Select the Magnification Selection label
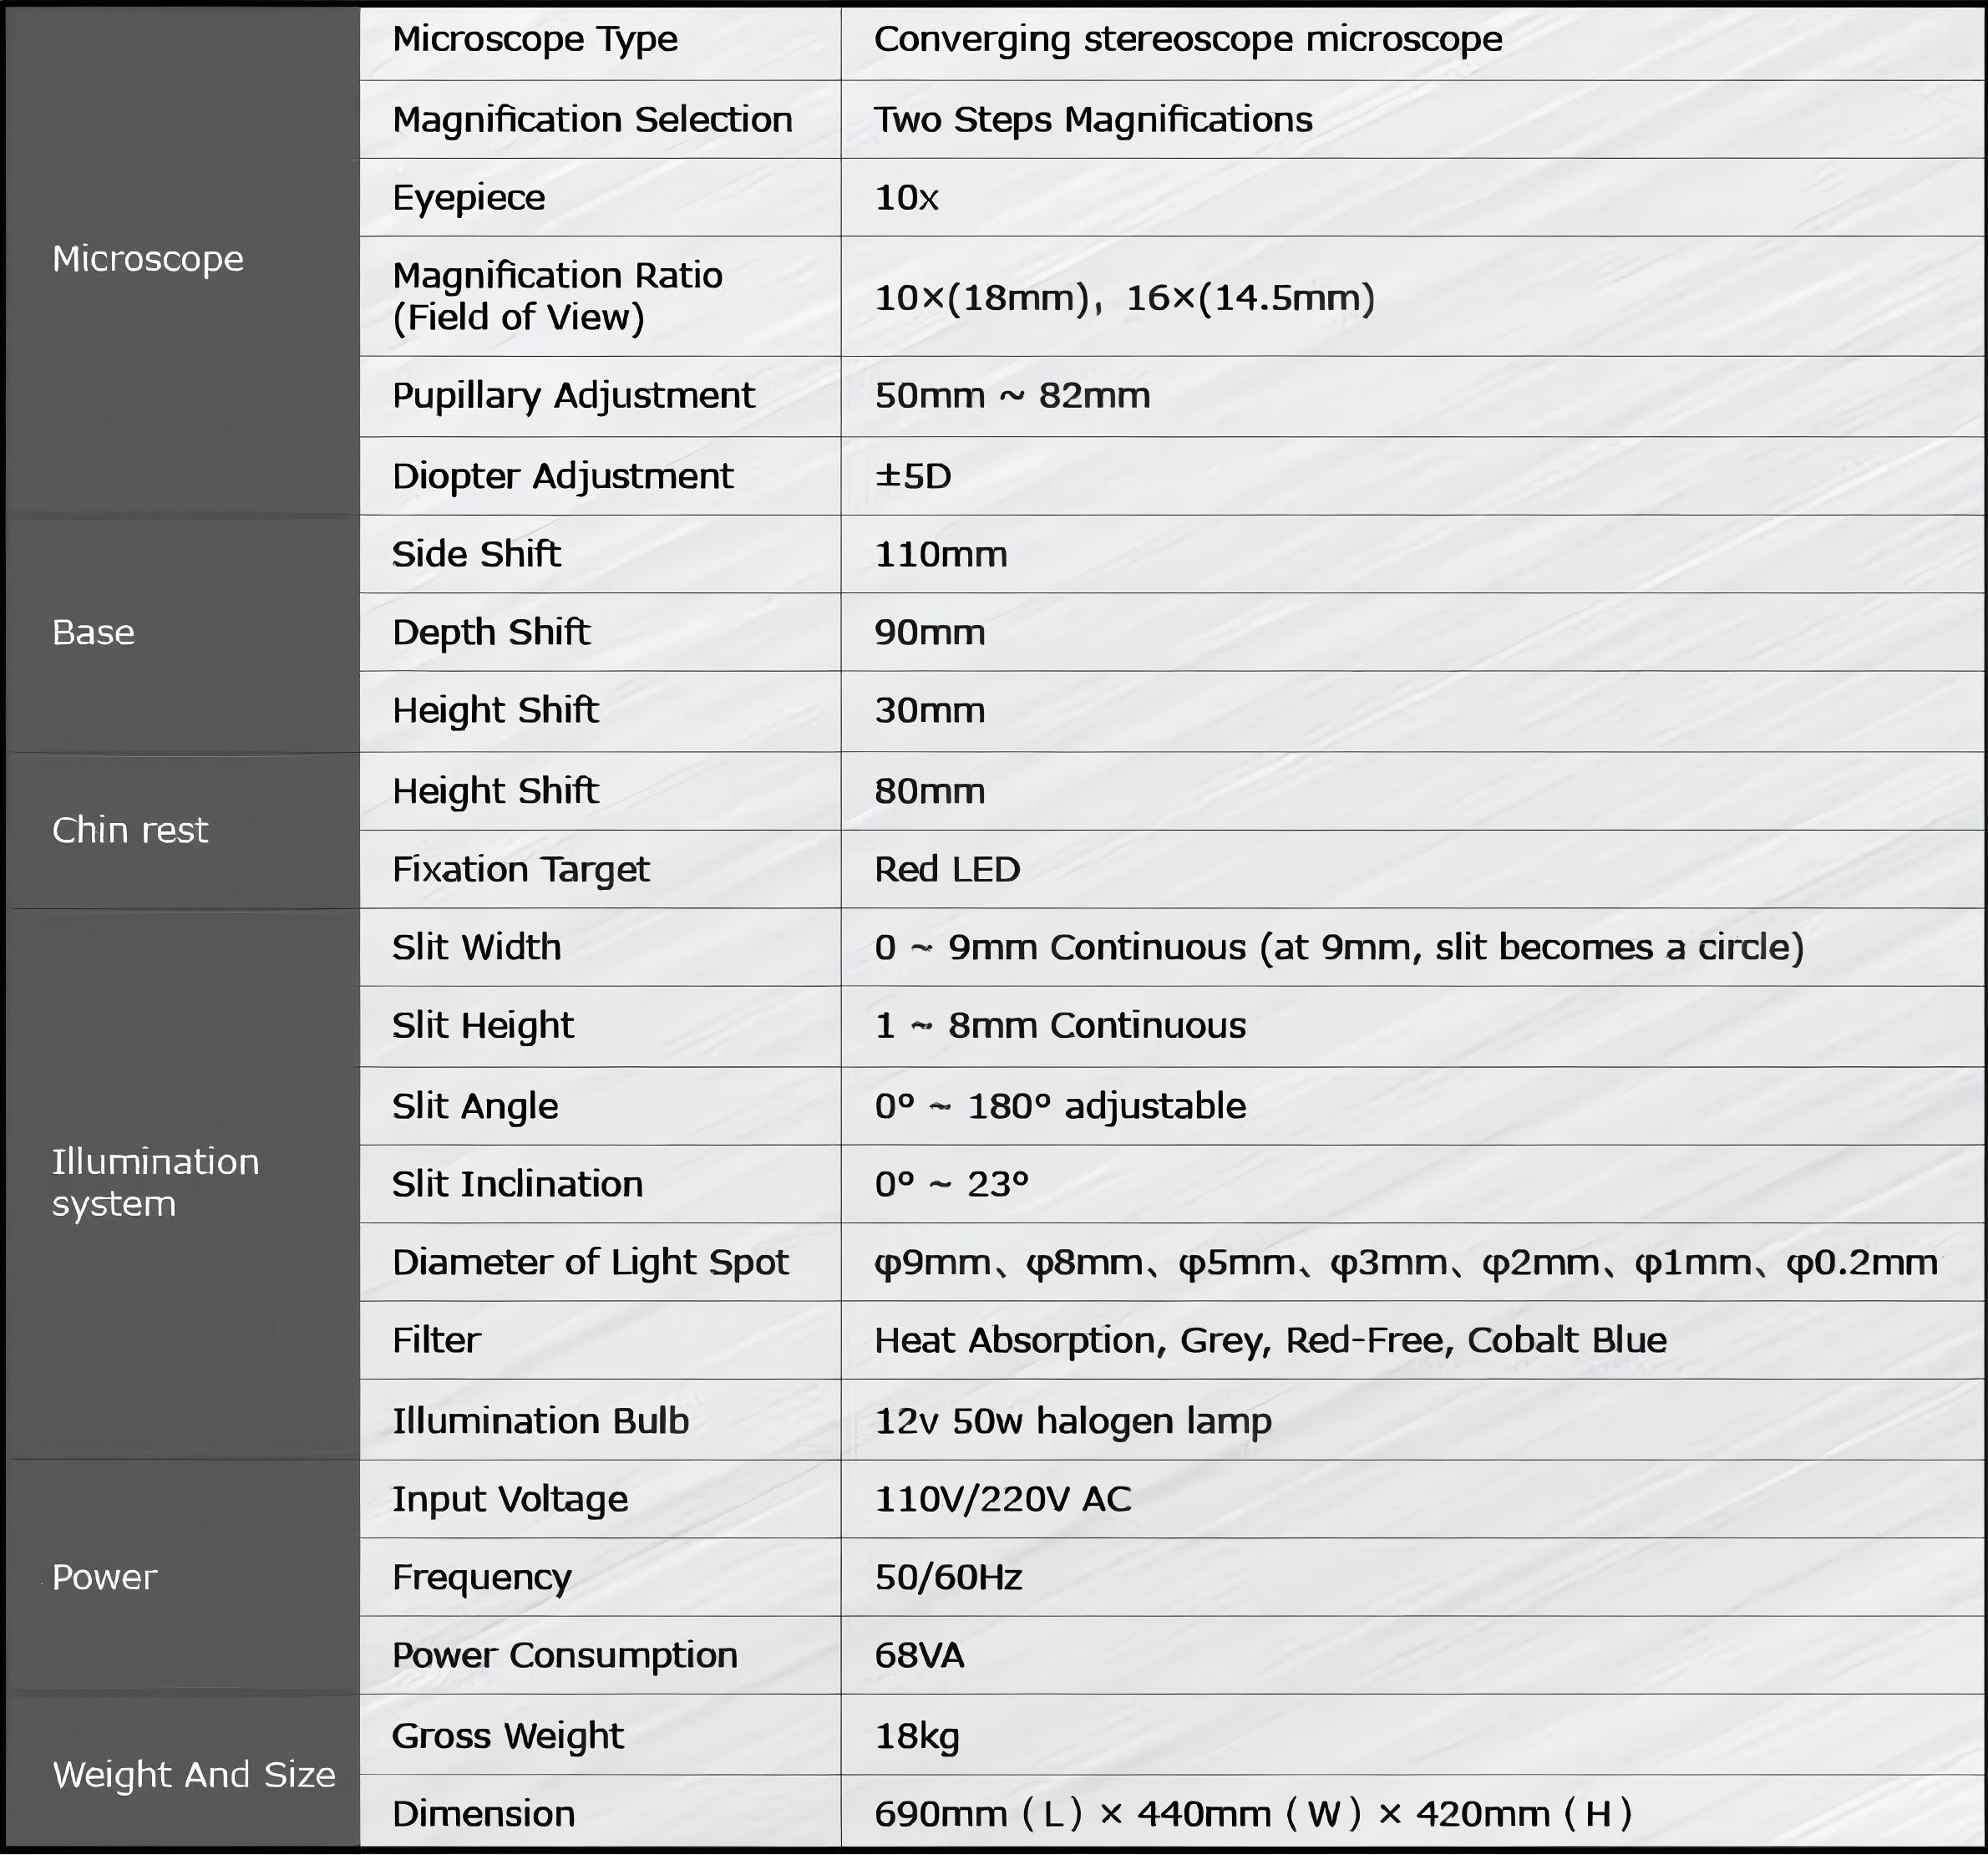Image resolution: width=1988 pixels, height=1855 pixels. point(592,120)
